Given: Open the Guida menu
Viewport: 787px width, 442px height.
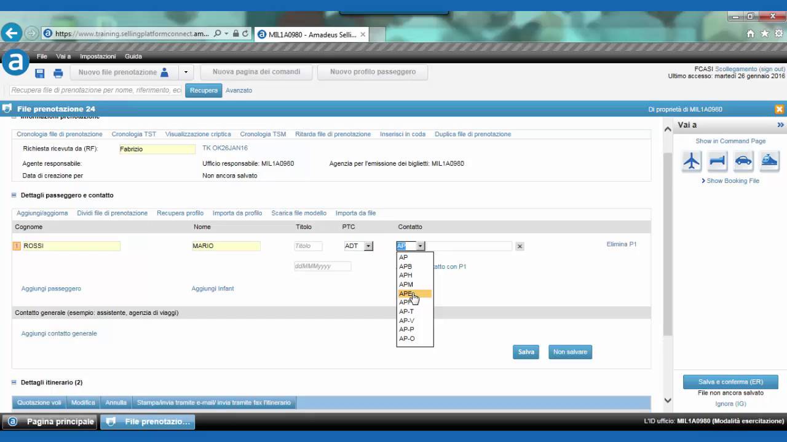Looking at the screenshot, I should click(133, 56).
